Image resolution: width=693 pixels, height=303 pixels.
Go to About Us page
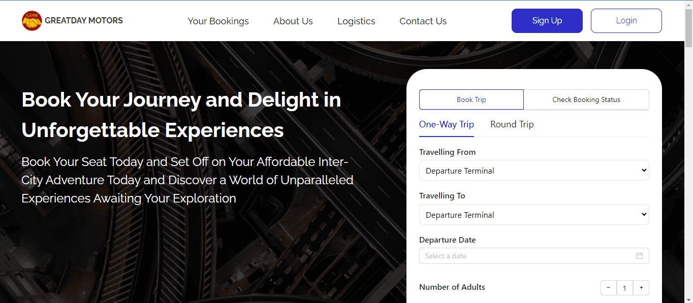coord(293,21)
